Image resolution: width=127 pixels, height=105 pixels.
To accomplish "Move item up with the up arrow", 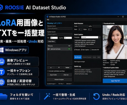I will [x=51, y=67].
